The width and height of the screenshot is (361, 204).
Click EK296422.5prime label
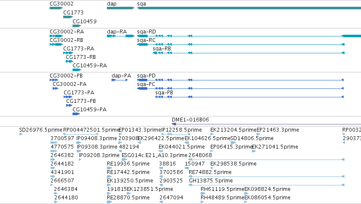point(161,138)
